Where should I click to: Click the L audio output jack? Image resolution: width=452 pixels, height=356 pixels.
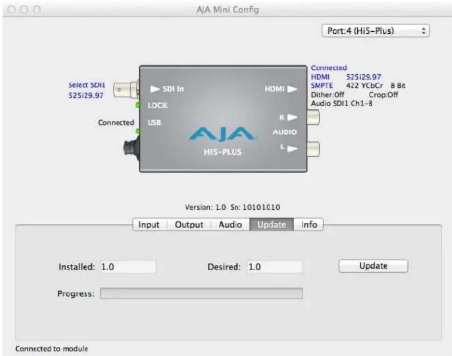click(x=313, y=149)
